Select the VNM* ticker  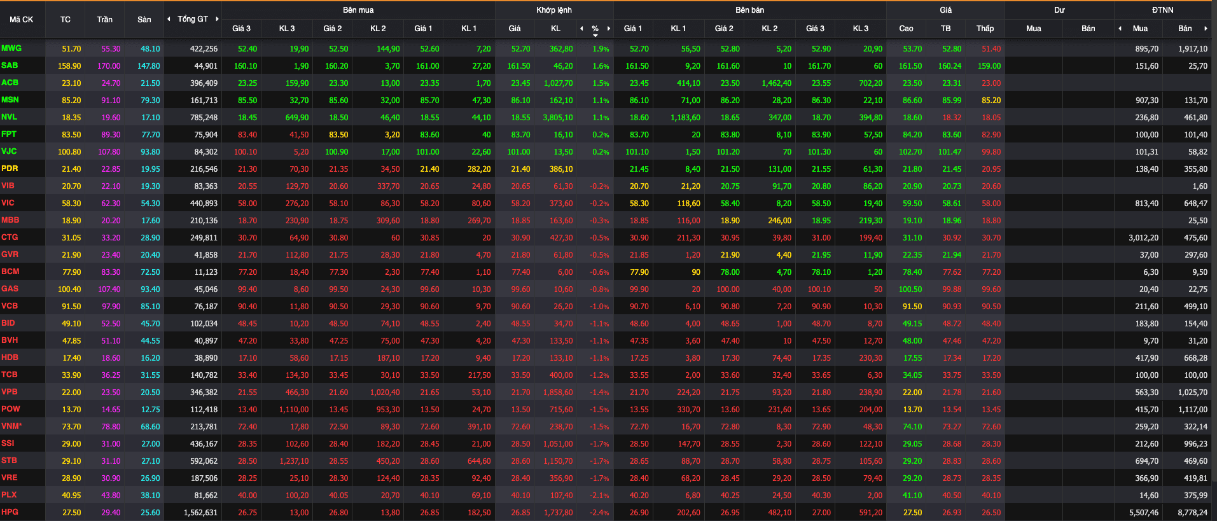(11, 426)
